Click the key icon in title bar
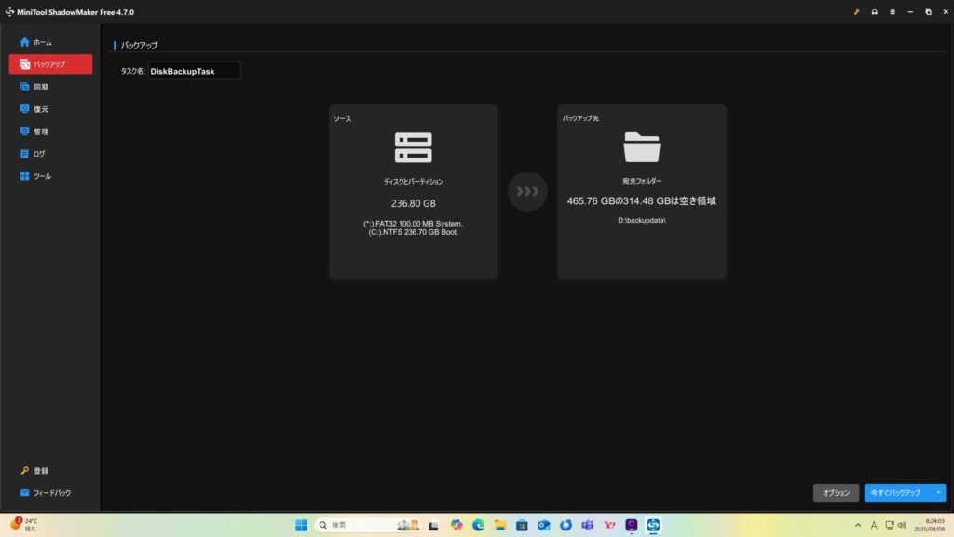This screenshot has width=954, height=537. click(x=857, y=11)
